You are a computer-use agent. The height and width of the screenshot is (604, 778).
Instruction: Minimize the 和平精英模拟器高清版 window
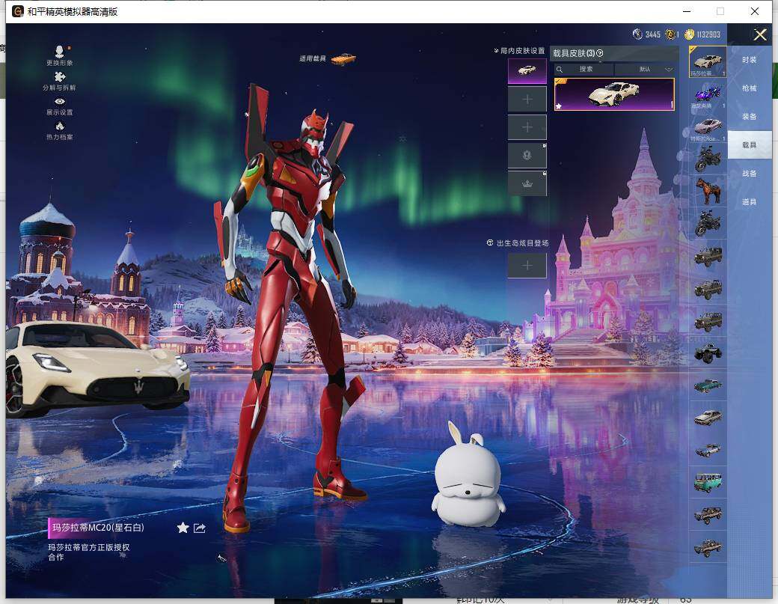[x=687, y=11]
